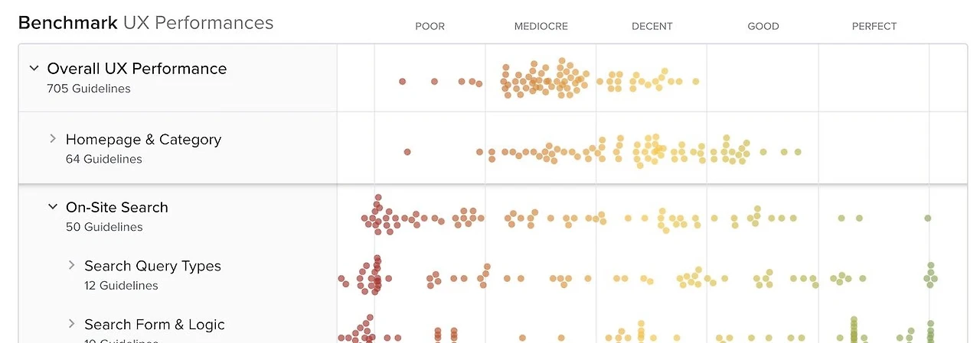The image size is (980, 343).
Task: Open the Search Form & Logic label
Action: [x=155, y=325]
